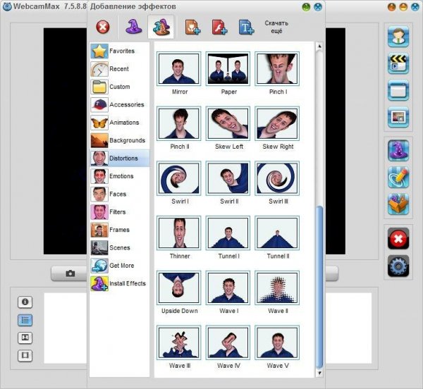Click the wizard hat effects icon in right sidebar

pos(398,150)
